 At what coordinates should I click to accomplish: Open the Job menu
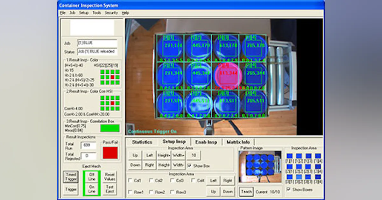point(72,13)
